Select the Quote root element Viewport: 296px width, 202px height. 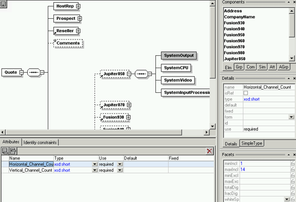11,73
